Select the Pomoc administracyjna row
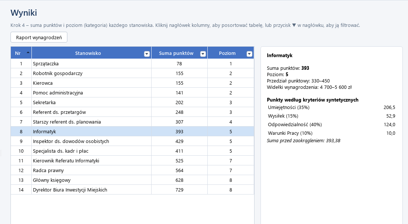Screen dimensions: 408x224 pyautogui.click(x=132, y=93)
